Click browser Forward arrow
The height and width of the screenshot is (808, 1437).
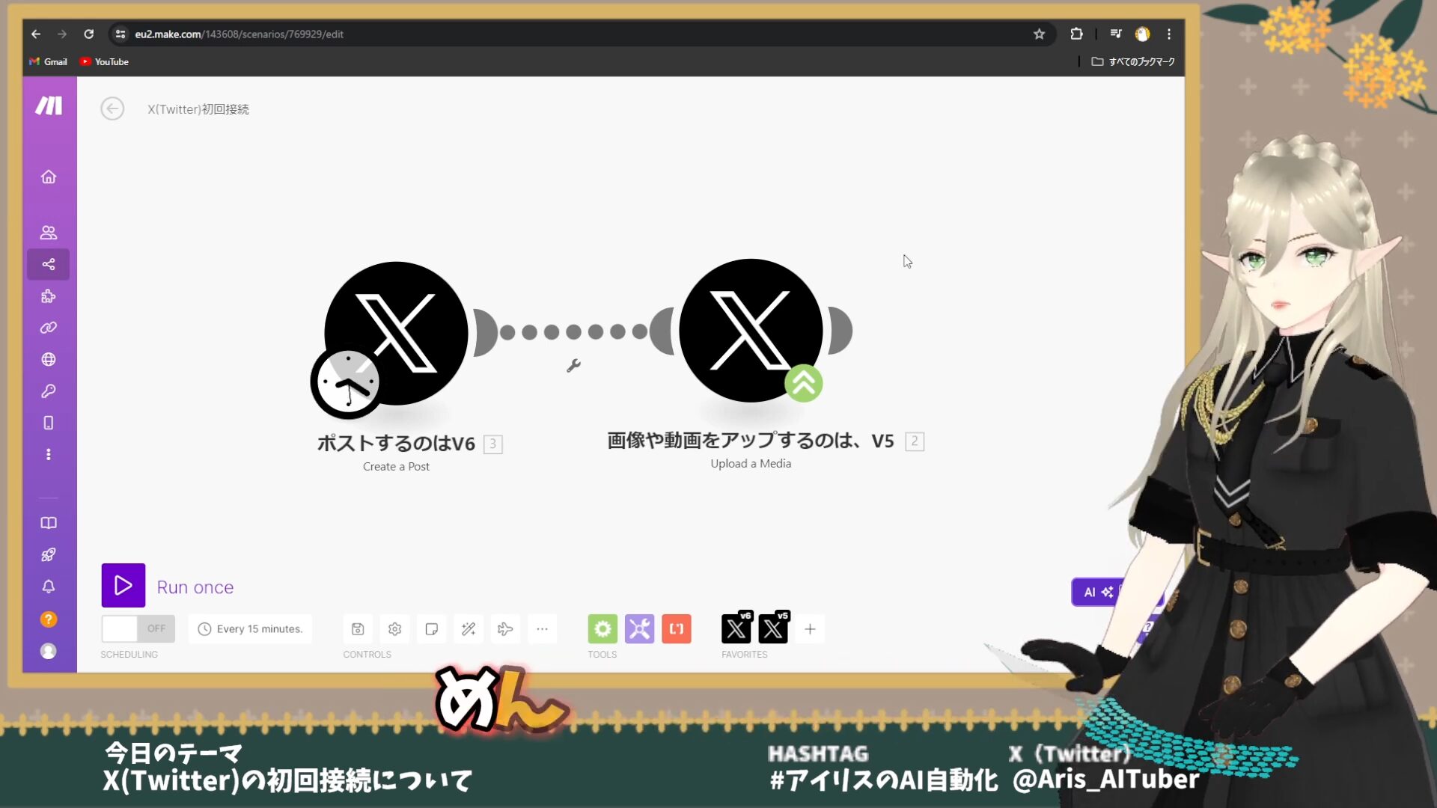click(x=62, y=34)
